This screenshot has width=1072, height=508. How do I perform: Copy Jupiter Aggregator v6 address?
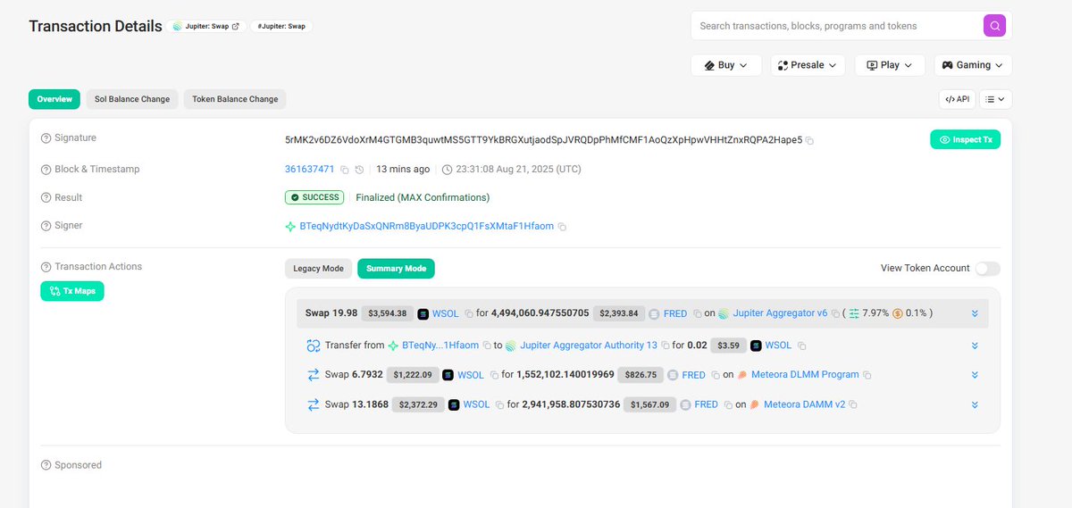[836, 314]
